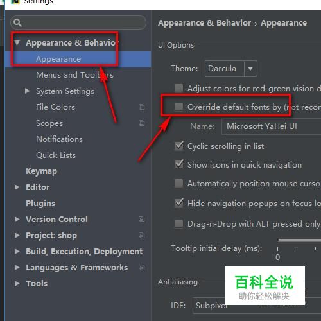
Task: Open the Keymap settings page
Action: (41, 171)
